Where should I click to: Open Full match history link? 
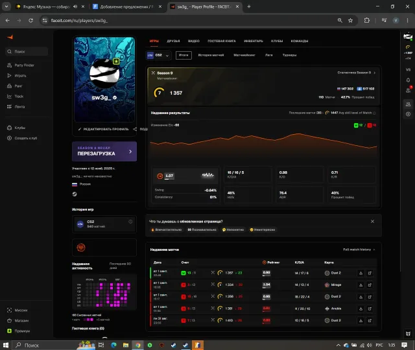359,250
